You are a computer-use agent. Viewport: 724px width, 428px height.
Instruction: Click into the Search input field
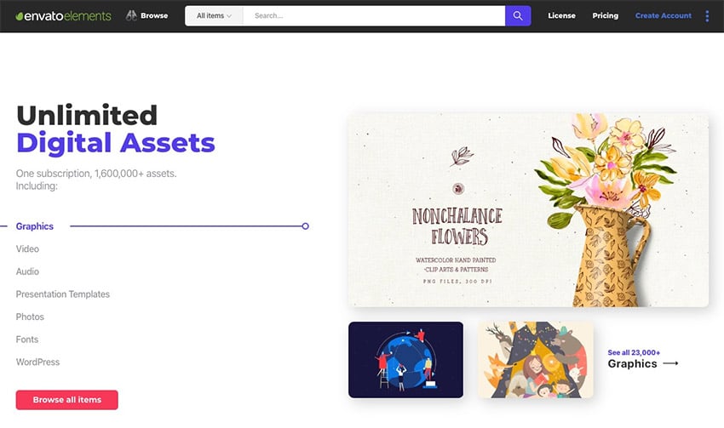[374, 15]
